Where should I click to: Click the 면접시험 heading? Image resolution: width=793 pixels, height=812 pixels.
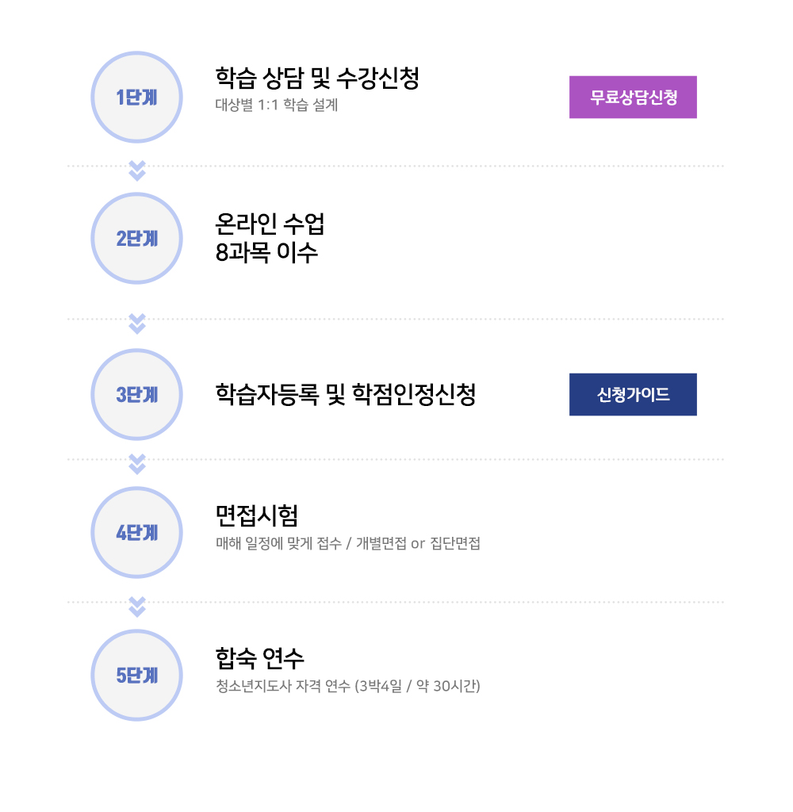click(256, 515)
